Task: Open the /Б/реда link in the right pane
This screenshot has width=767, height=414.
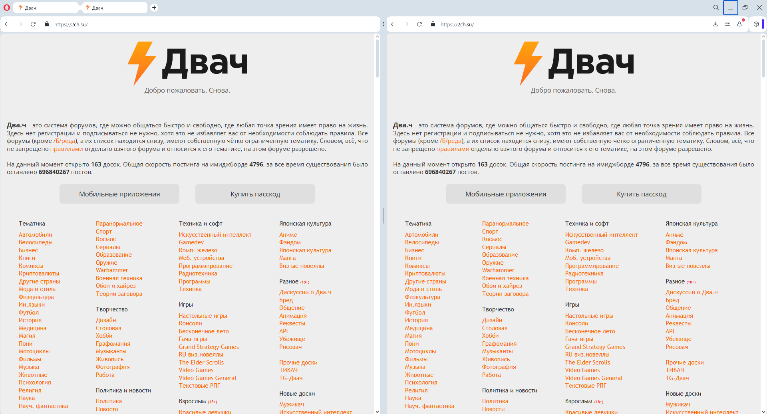Action: (x=451, y=141)
